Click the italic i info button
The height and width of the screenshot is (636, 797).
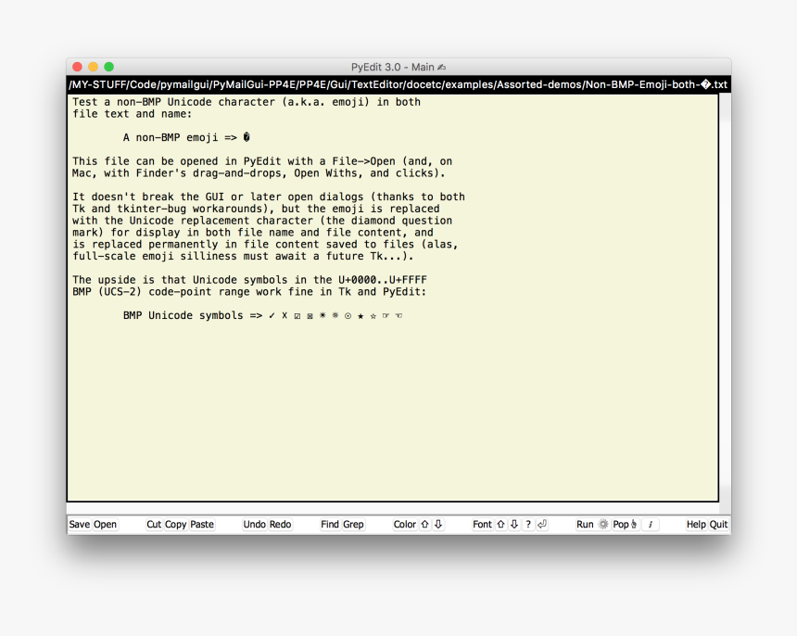650,524
